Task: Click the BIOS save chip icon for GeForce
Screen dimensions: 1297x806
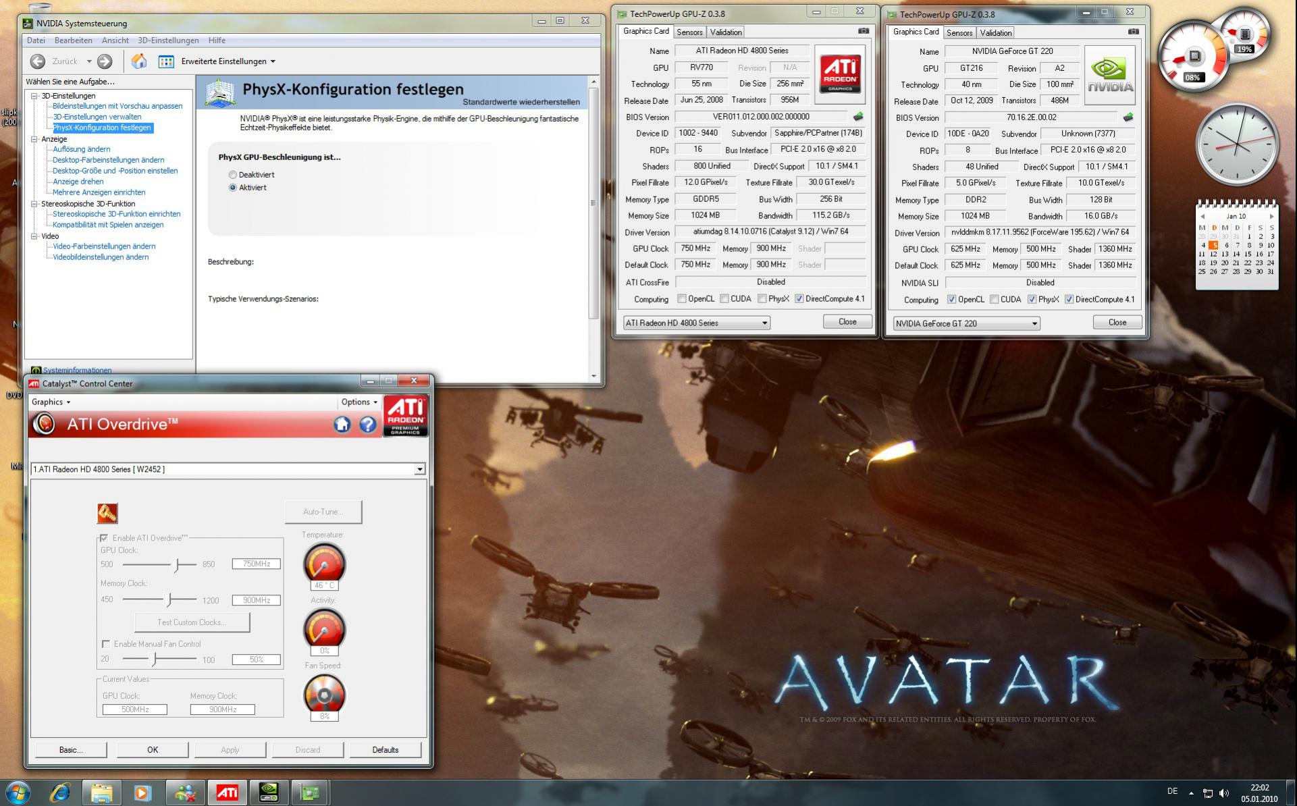Action: pos(1128,117)
